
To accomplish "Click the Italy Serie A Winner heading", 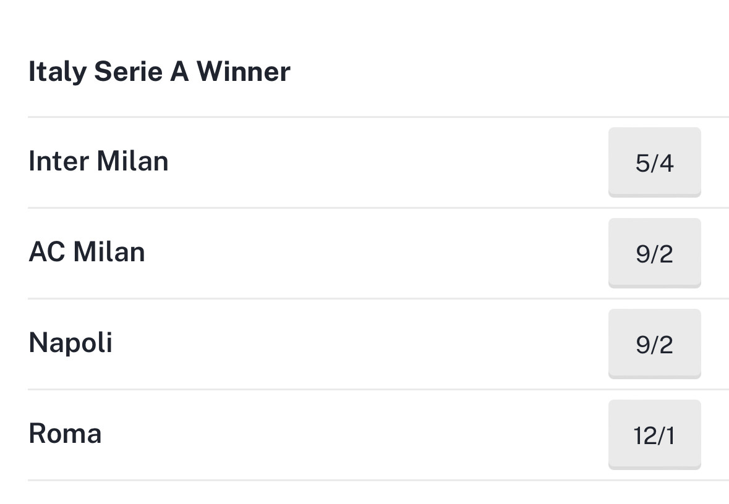I will (x=159, y=72).
